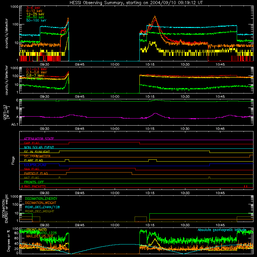The height and width of the screenshot is (257, 257).
Task: Click the GAP_FLAG label
Action: [x=31, y=143]
